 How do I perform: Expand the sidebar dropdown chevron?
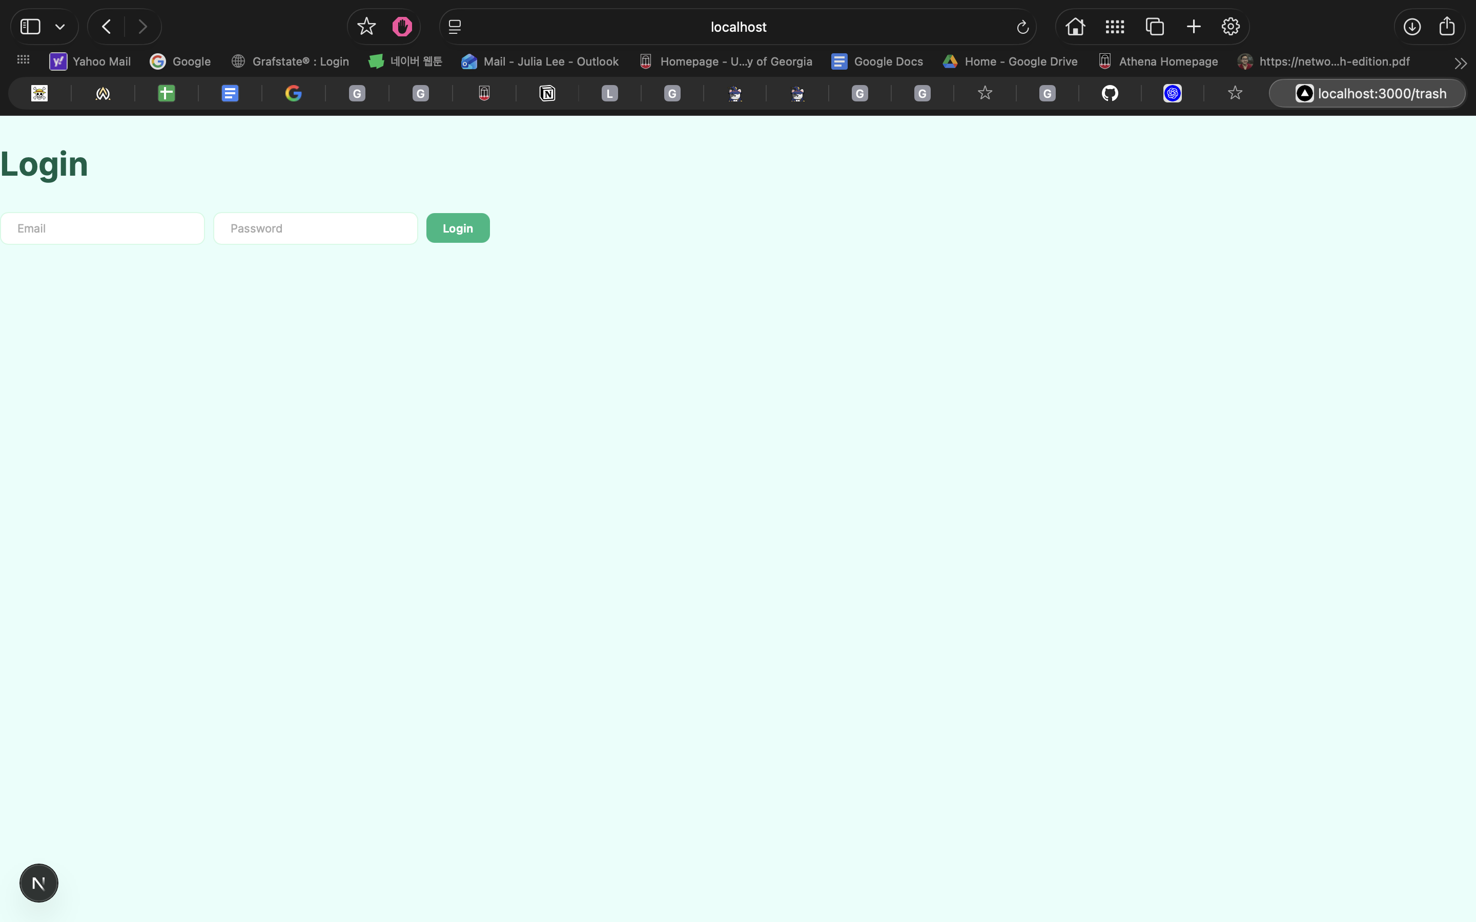[60, 27]
